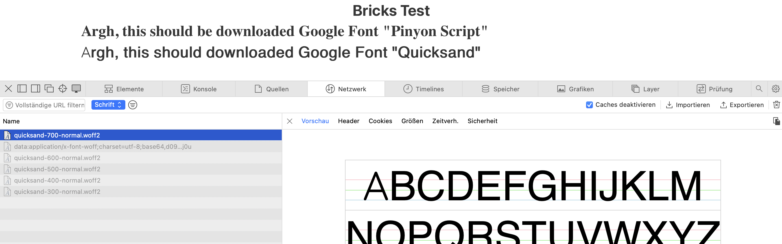Select quicksand-400-normal.woff2 row

pos(141,180)
